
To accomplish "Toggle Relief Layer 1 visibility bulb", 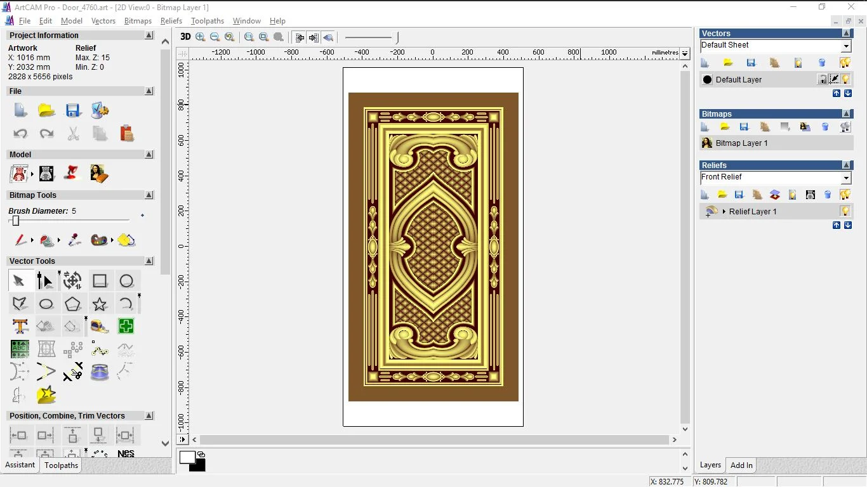I will click(x=845, y=211).
